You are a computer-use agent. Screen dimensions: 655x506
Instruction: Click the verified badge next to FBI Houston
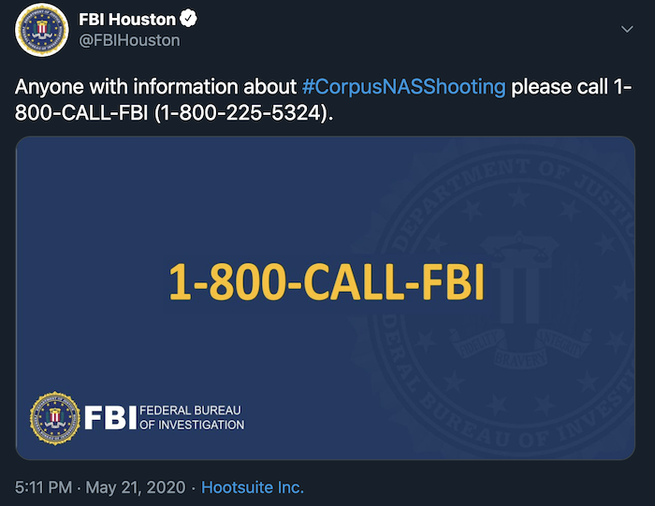(x=188, y=19)
